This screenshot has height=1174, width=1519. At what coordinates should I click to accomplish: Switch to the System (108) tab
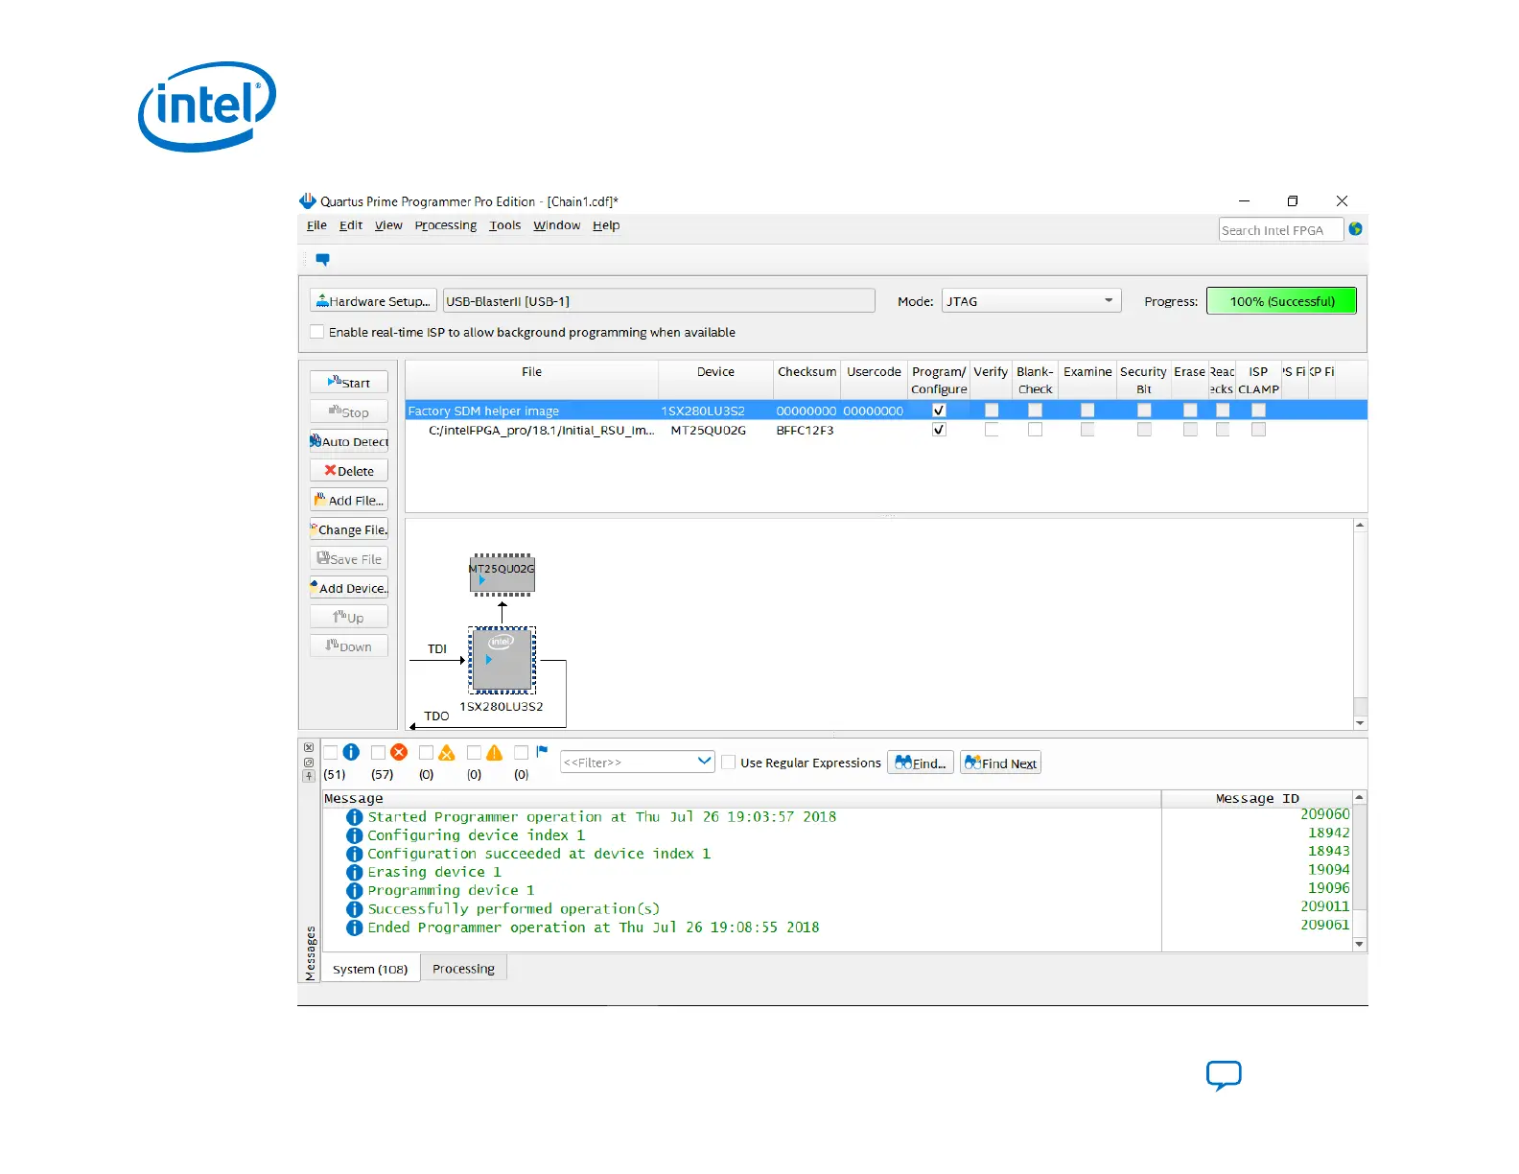click(370, 969)
